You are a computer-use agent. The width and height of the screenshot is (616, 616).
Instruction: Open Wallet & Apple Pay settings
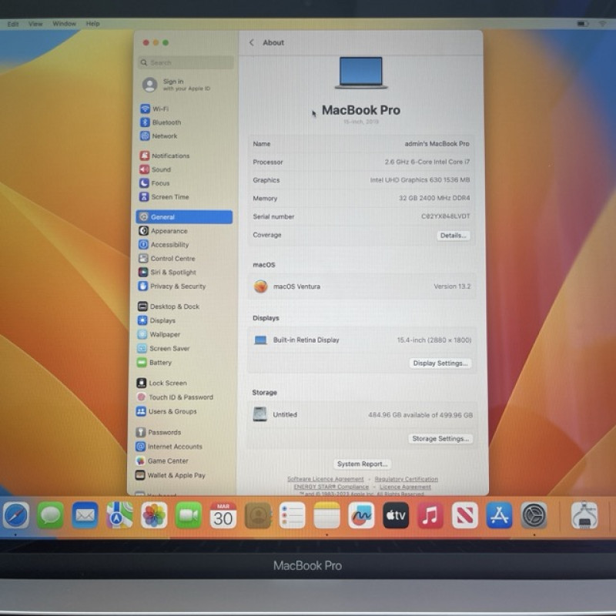coord(170,475)
